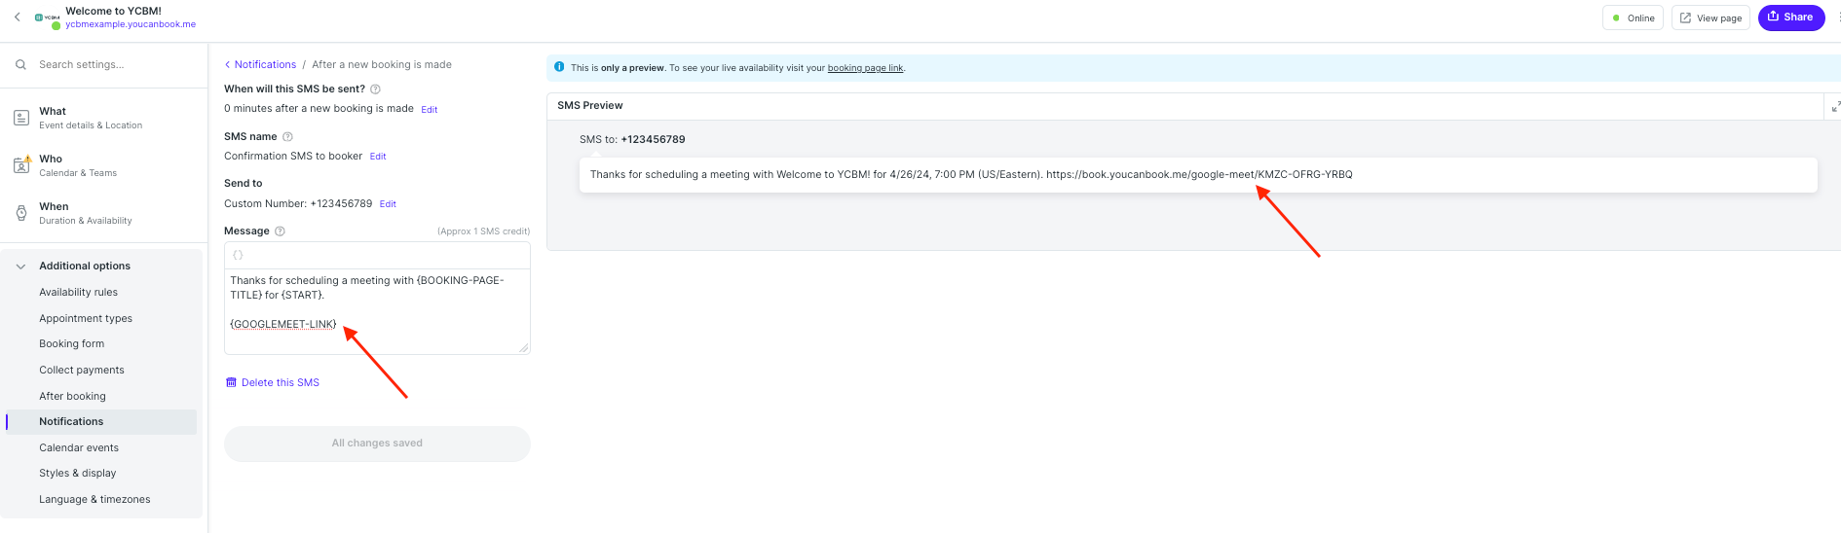Click the info icon in preview banner
The width and height of the screenshot is (1841, 533).
[x=559, y=67]
